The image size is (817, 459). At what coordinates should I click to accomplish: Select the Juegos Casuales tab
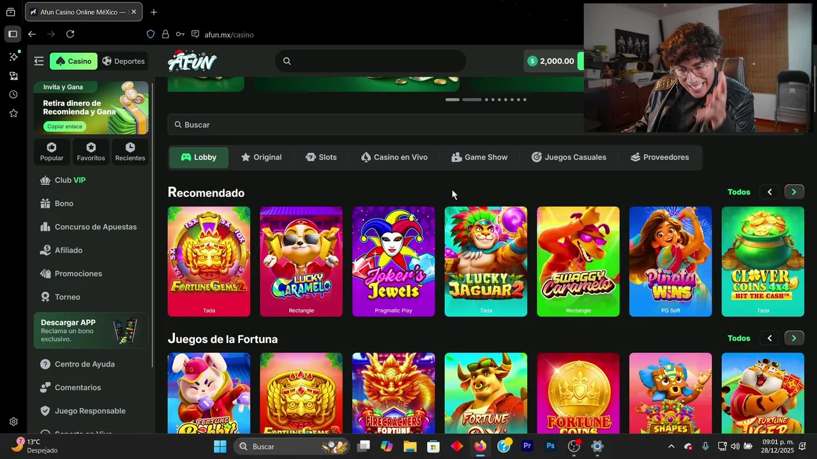pos(569,157)
